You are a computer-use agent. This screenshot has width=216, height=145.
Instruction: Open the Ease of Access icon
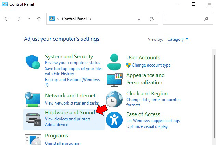114,120
